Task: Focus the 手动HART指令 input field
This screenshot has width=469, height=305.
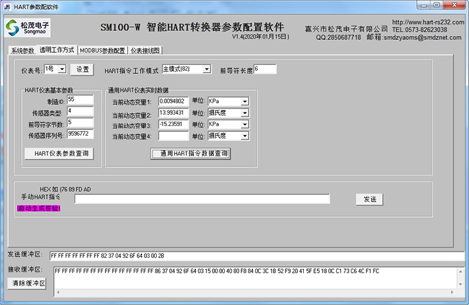Action: click(x=202, y=199)
